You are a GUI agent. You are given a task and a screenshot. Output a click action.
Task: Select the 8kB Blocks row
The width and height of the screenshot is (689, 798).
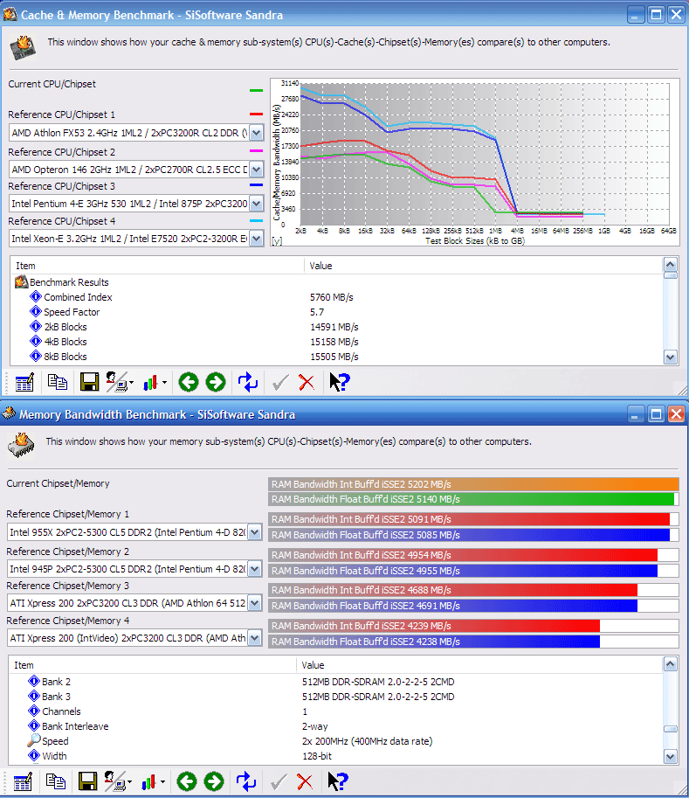335,357
